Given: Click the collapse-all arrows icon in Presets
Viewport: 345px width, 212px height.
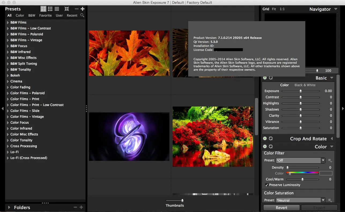Looking at the screenshot, I should click(x=67, y=9).
